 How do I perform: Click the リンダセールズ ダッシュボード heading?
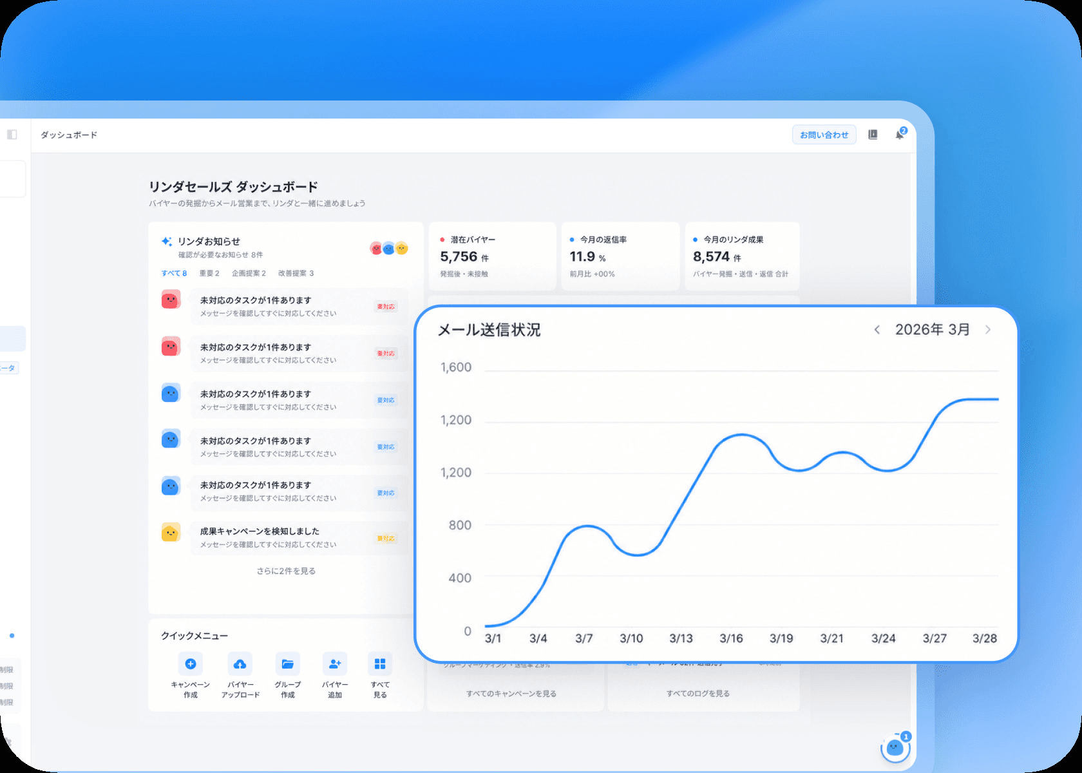[x=233, y=187]
